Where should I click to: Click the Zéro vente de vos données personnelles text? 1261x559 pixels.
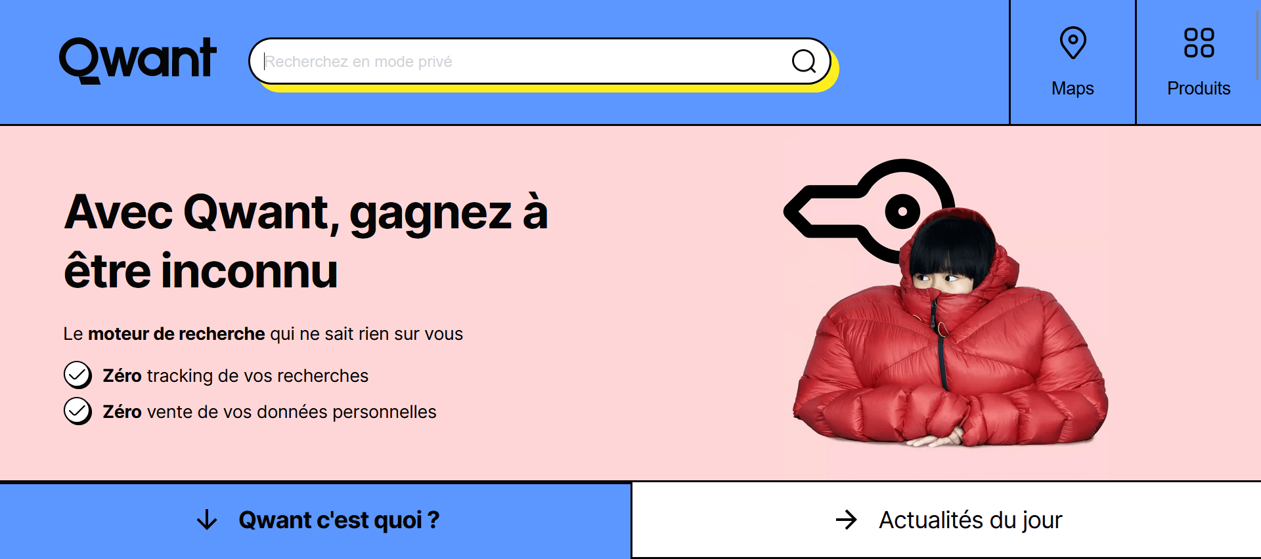[x=269, y=412]
